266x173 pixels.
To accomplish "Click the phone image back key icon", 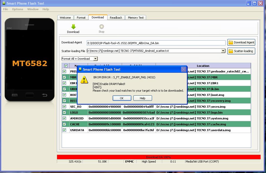I will tap(45, 95).
